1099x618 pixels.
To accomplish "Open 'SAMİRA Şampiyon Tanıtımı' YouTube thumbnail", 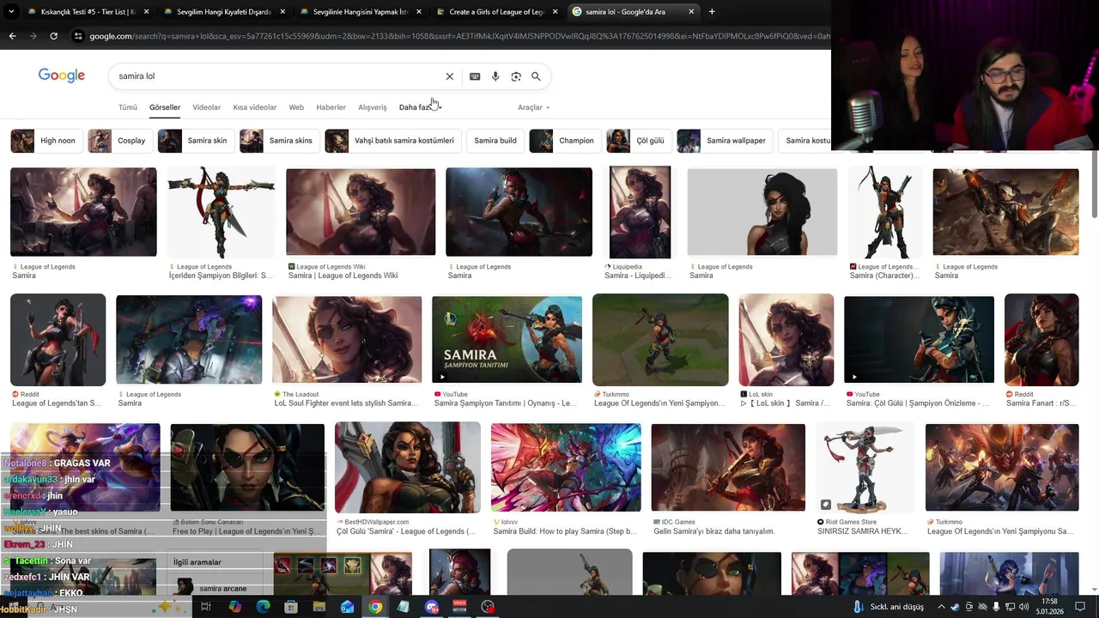I will pyautogui.click(x=507, y=340).
